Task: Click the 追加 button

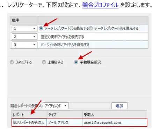Action: [119, 106]
